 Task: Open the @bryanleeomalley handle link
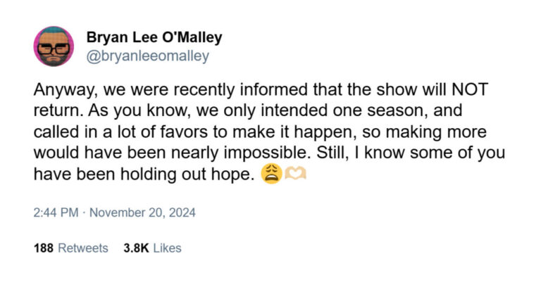[x=148, y=56]
